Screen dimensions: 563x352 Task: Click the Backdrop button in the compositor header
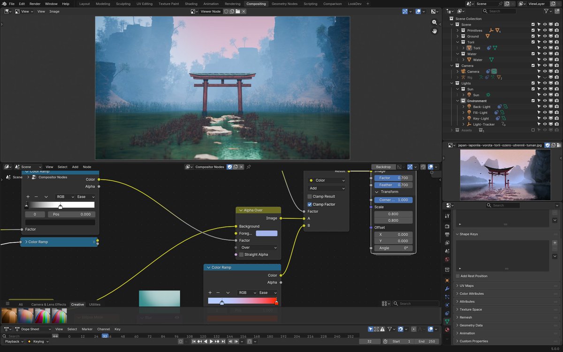(384, 167)
